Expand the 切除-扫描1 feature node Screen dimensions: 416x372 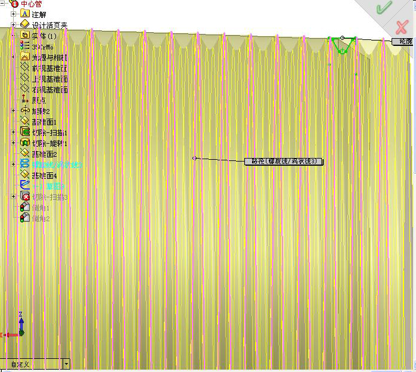point(13,132)
